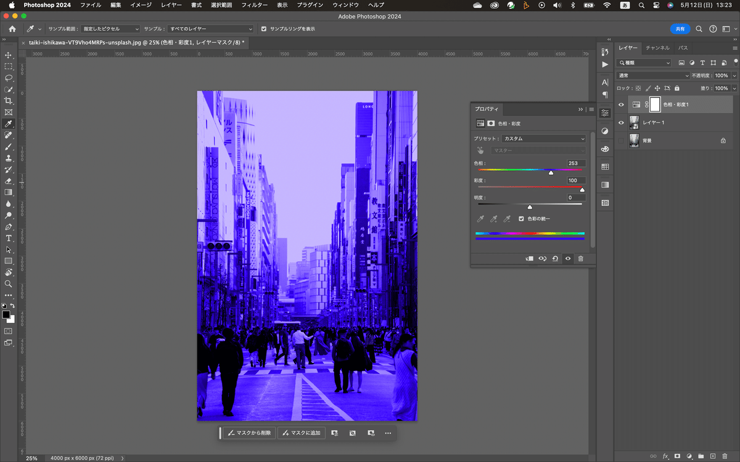The height and width of the screenshot is (462, 740).
Task: Click the 共有 button
Action: (x=680, y=29)
